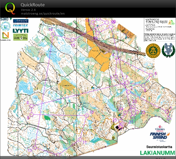176x159 pixels.
Task: Select control circle 4 near the railway
Action: pos(116,58)
